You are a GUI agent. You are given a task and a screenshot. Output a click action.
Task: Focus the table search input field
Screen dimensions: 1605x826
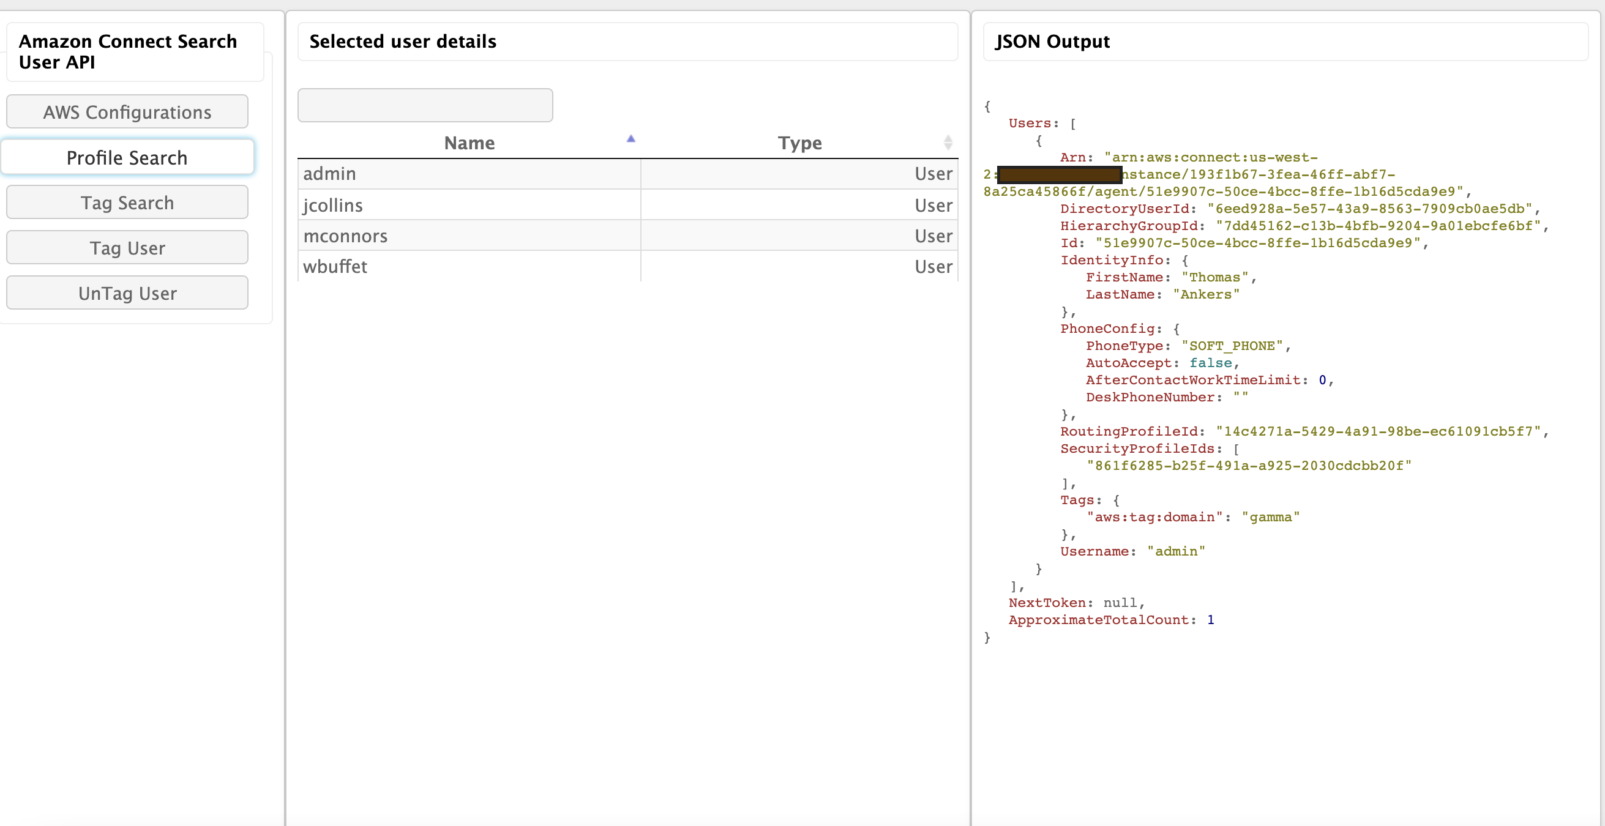pos(425,105)
